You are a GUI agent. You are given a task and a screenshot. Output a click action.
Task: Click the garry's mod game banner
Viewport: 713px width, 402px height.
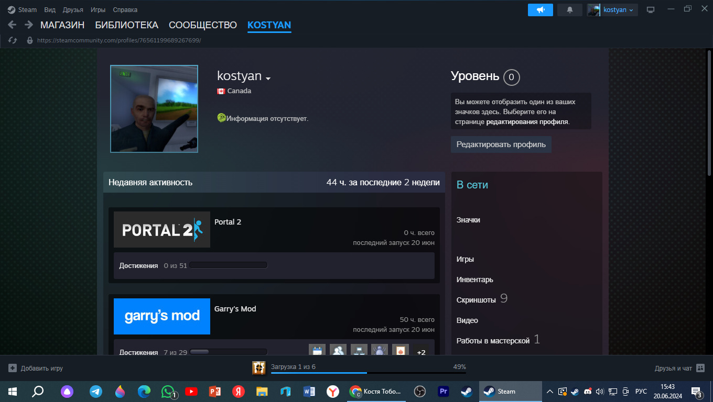point(162,316)
